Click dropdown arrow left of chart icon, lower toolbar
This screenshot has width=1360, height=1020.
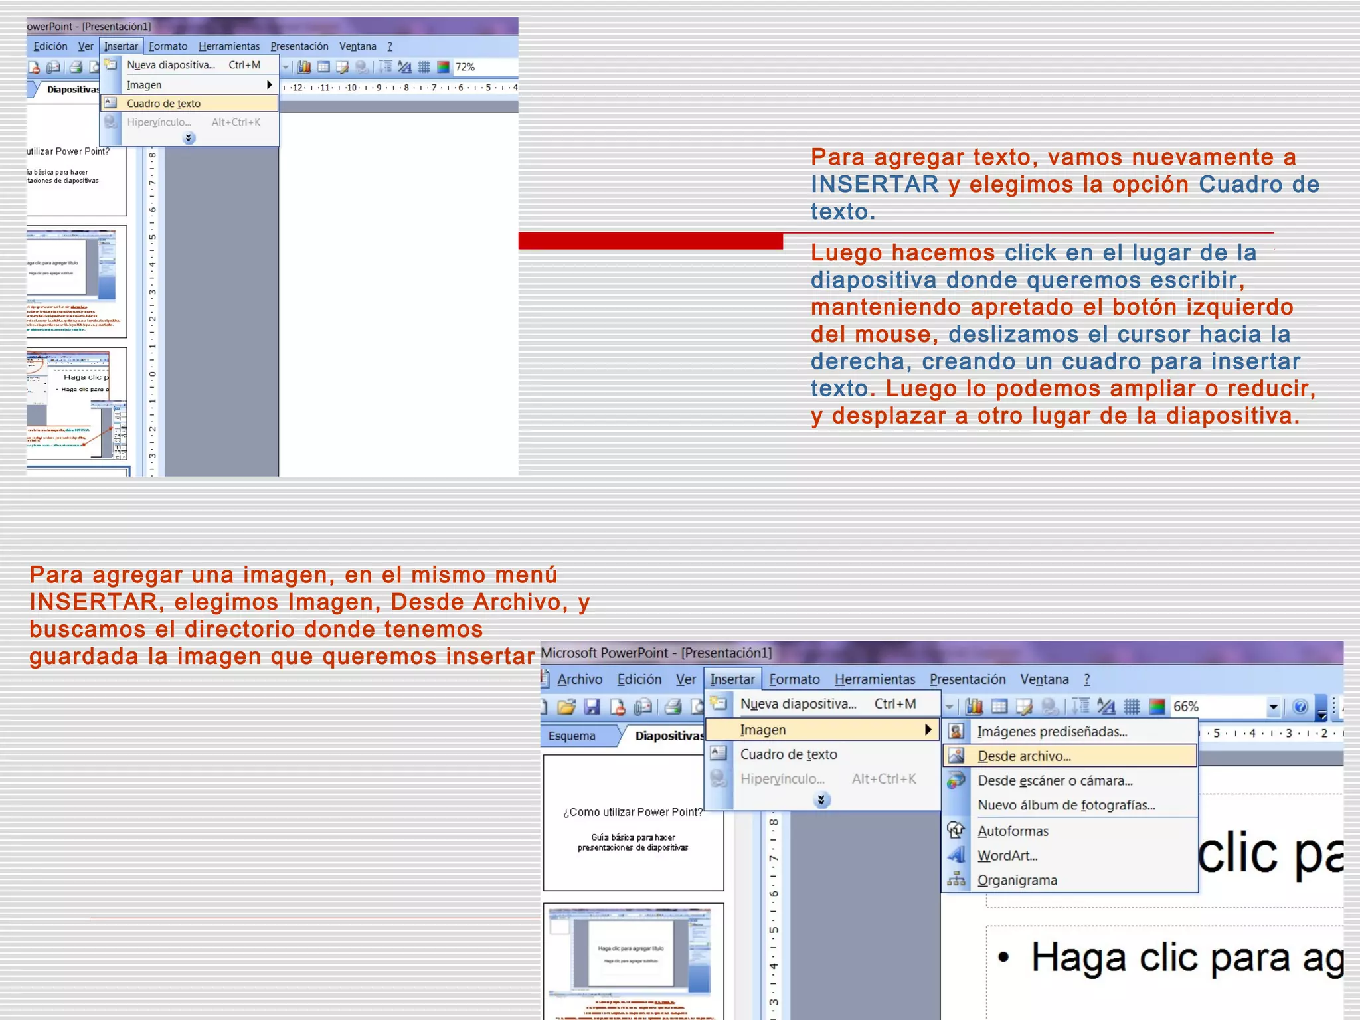pyautogui.click(x=950, y=707)
